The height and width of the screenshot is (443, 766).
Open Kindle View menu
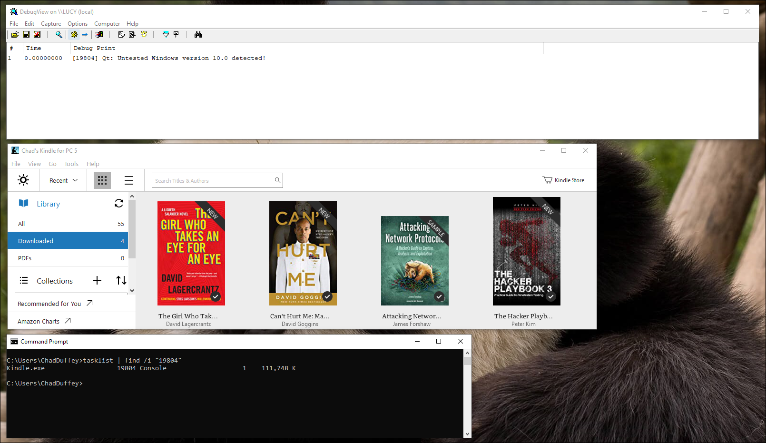point(34,164)
